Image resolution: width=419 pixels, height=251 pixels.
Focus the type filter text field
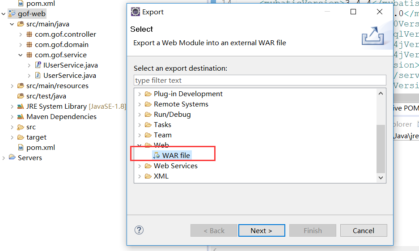(260, 80)
